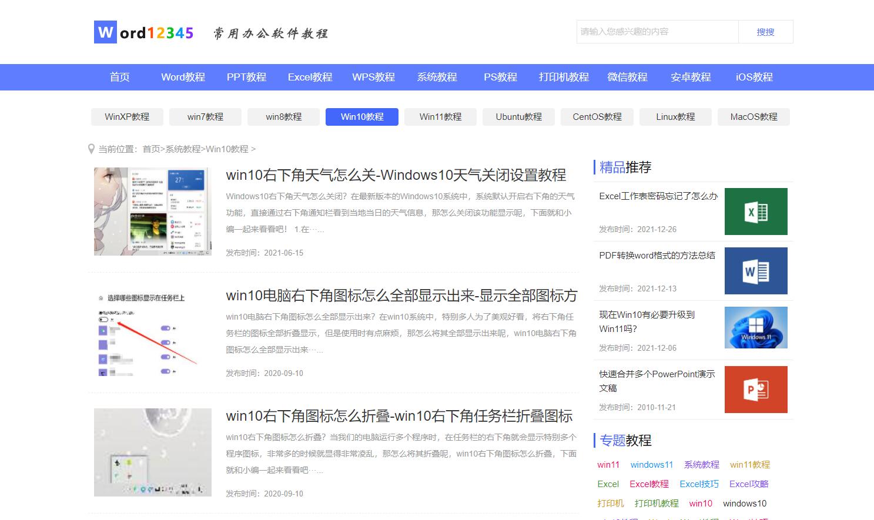The image size is (874, 520).
Task: Focus the search input field
Action: click(657, 32)
